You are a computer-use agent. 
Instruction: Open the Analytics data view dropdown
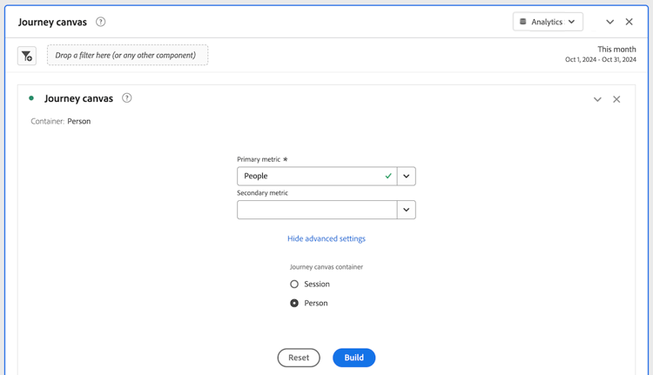pyautogui.click(x=548, y=22)
